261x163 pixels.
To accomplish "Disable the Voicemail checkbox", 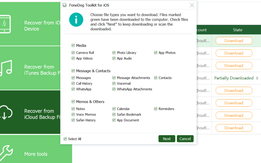I will [114, 83].
